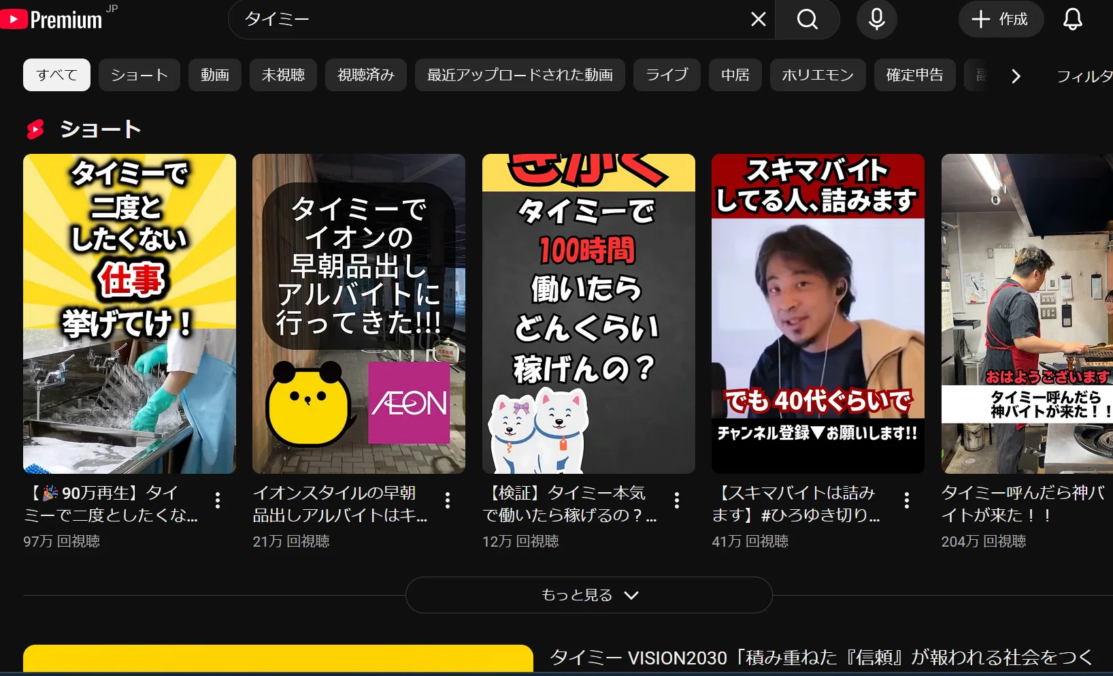
Task: Open more options for イオンスタイル short
Action: click(x=448, y=500)
